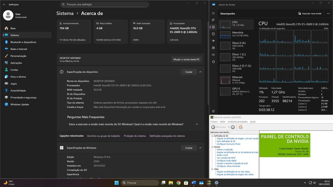Open Task Manager more options ellipsis
Screen dimensions: 333x187
[x=328, y=14]
